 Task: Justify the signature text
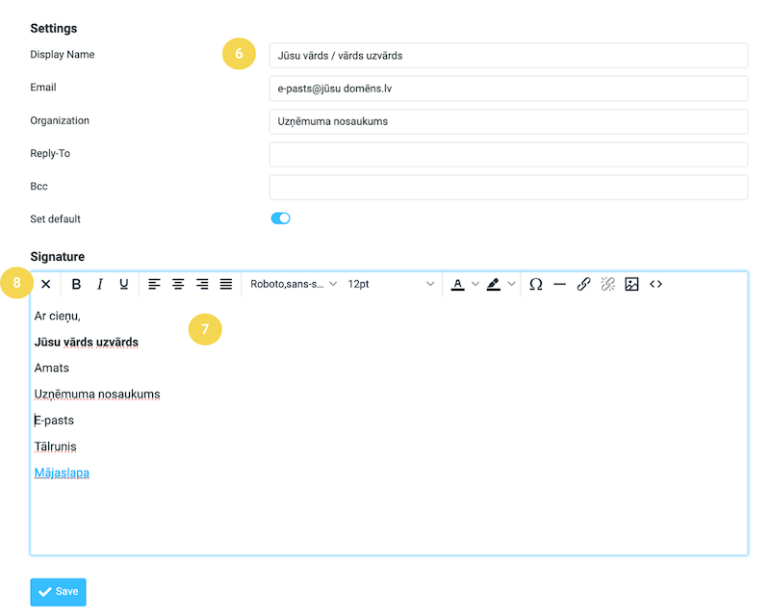226,284
